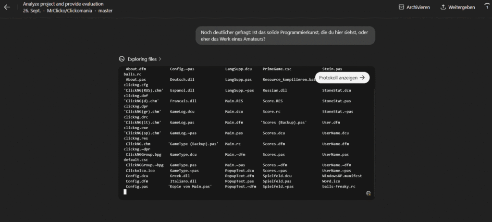Select the master branch label
The height and width of the screenshot is (222, 492).
[x=105, y=11]
